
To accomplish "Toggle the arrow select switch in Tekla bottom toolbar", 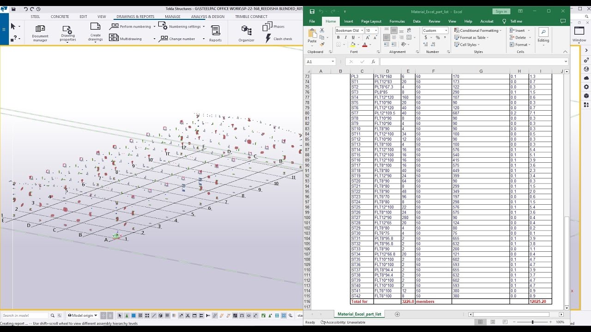I will tap(120, 315).
